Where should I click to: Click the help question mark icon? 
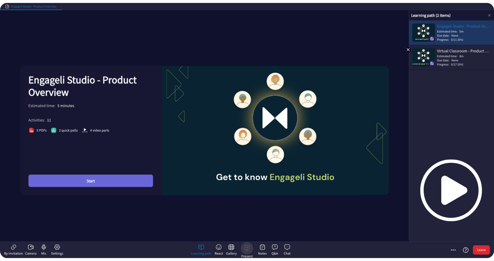point(465,250)
